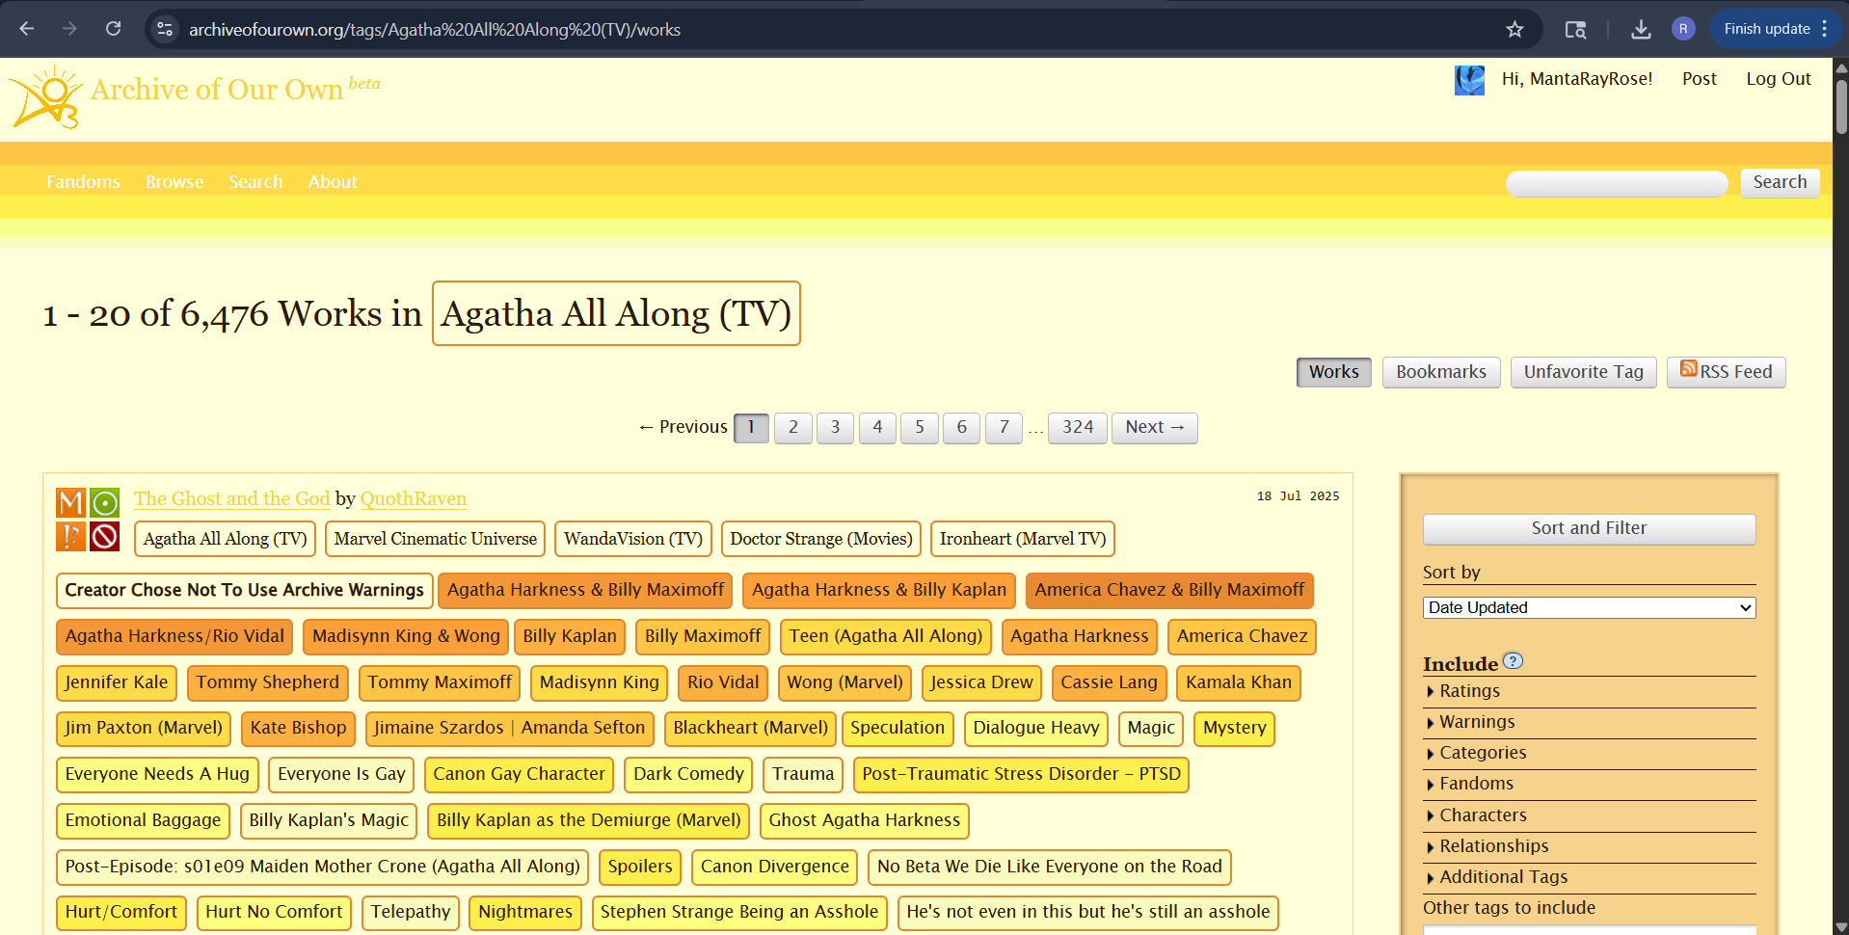Image resolution: width=1849 pixels, height=935 pixels.
Task: Bookmark this page with the star icon
Action: (1514, 30)
